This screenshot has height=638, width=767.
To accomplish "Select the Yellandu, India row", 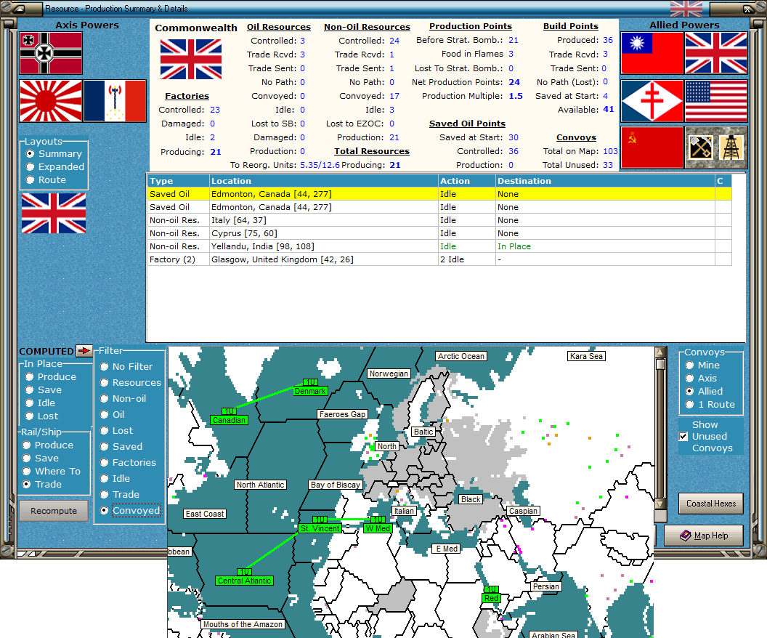I will (439, 246).
